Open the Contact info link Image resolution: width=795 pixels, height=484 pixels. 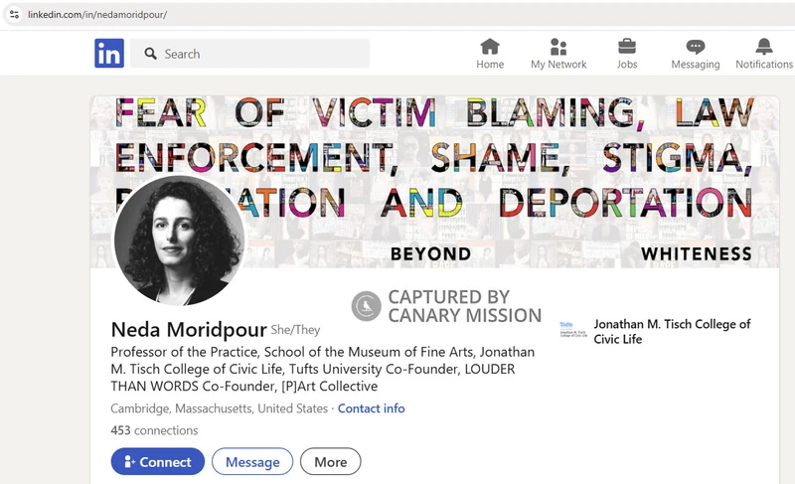coord(371,408)
